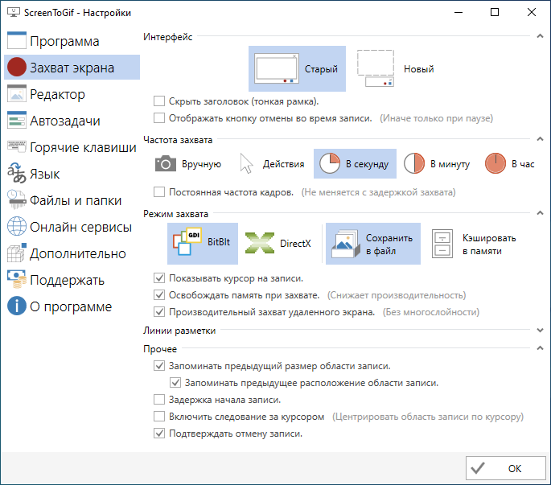Uncheck Освобождать память при захвате
This screenshot has width=551, height=485.
click(x=159, y=295)
